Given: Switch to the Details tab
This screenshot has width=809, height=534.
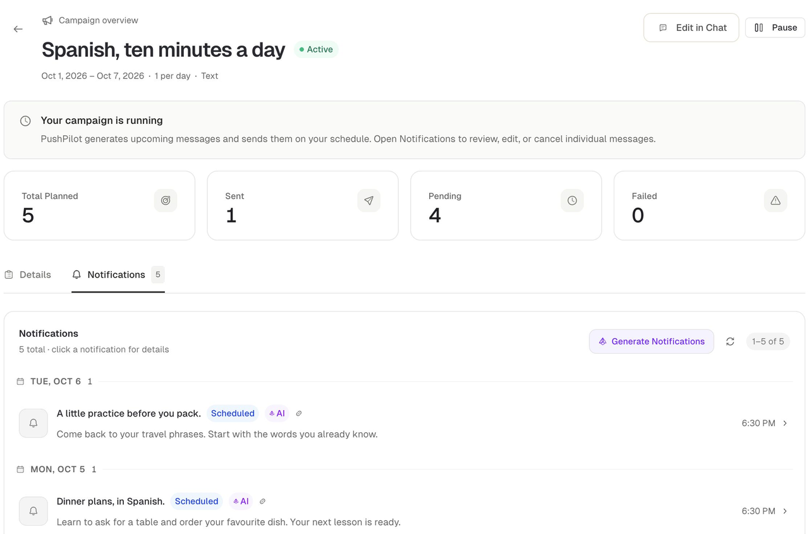Looking at the screenshot, I should [x=28, y=275].
